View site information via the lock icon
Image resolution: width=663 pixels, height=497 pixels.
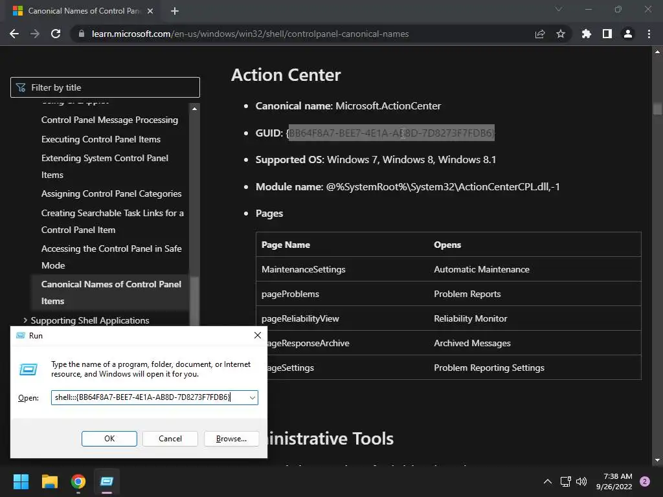tap(82, 34)
